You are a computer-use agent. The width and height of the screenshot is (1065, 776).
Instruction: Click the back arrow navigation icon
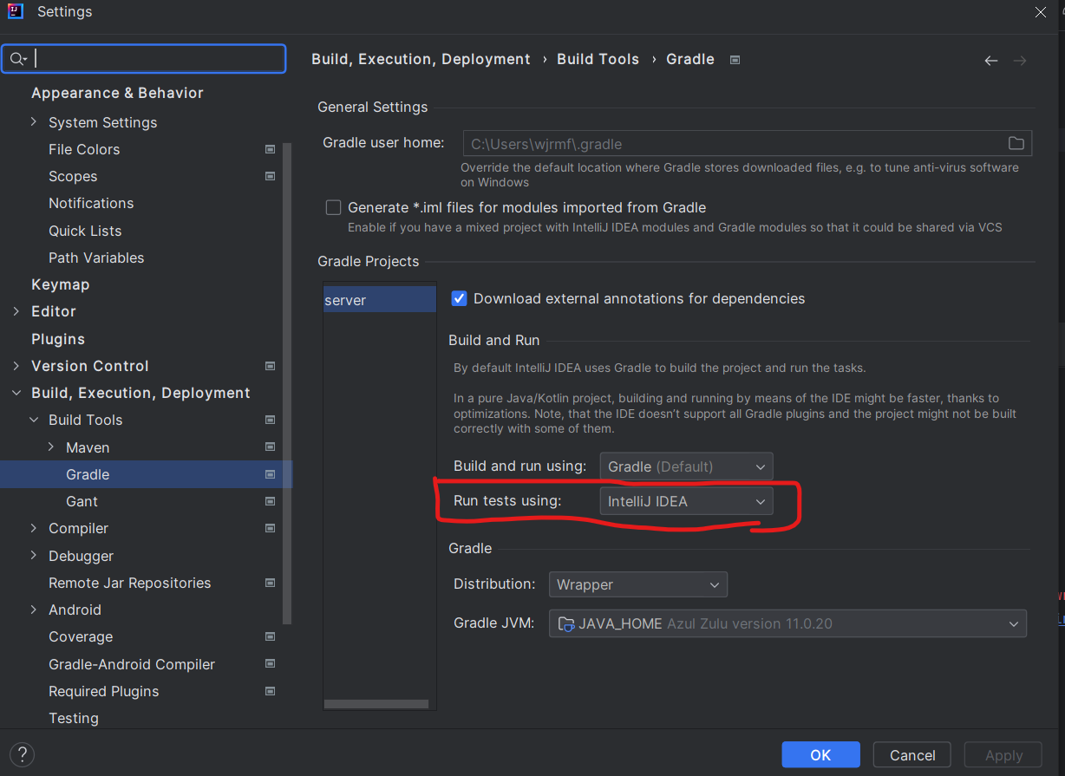coord(991,61)
